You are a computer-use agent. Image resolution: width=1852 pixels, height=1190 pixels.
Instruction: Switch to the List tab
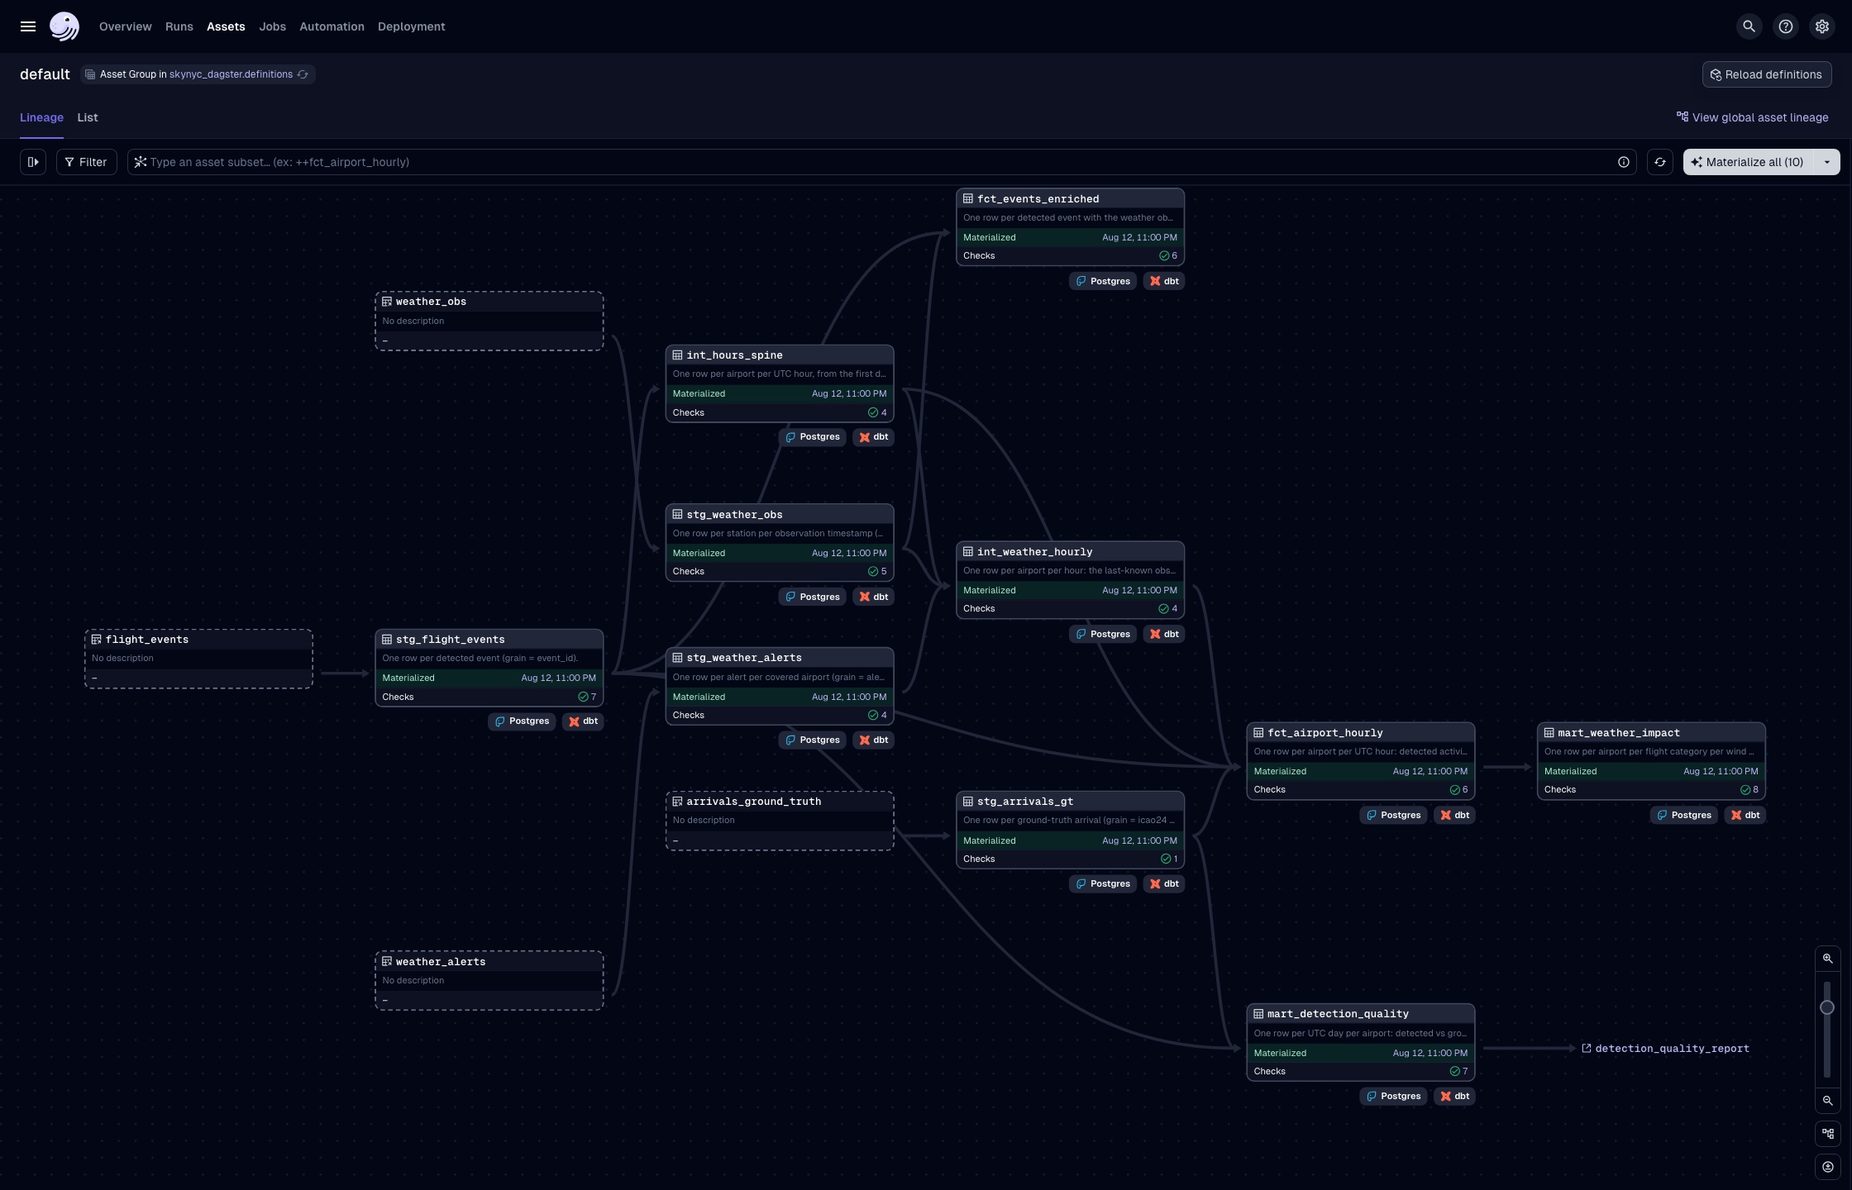88,117
